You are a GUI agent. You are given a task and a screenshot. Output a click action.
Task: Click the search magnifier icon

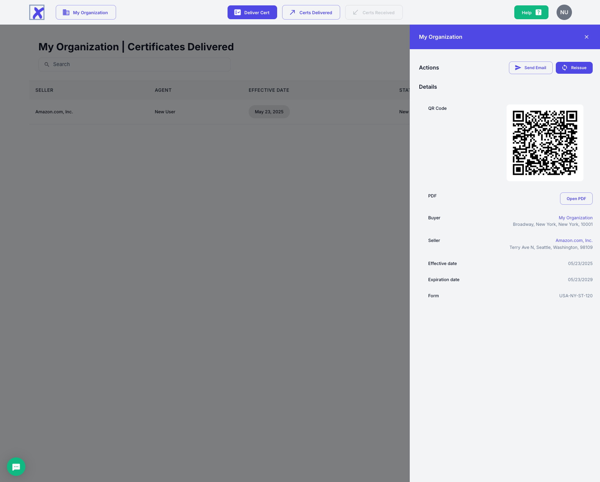(x=47, y=65)
